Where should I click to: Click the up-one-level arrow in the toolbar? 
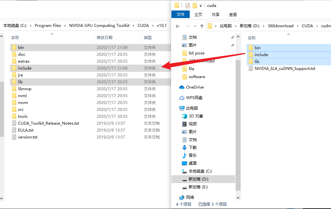[202, 26]
